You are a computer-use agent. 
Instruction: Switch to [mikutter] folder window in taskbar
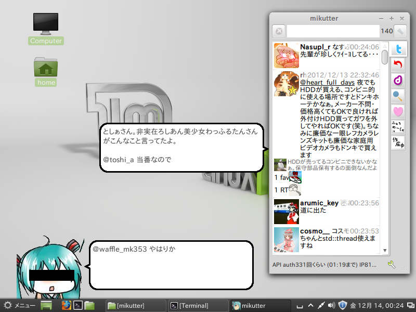pyautogui.click(x=136, y=306)
